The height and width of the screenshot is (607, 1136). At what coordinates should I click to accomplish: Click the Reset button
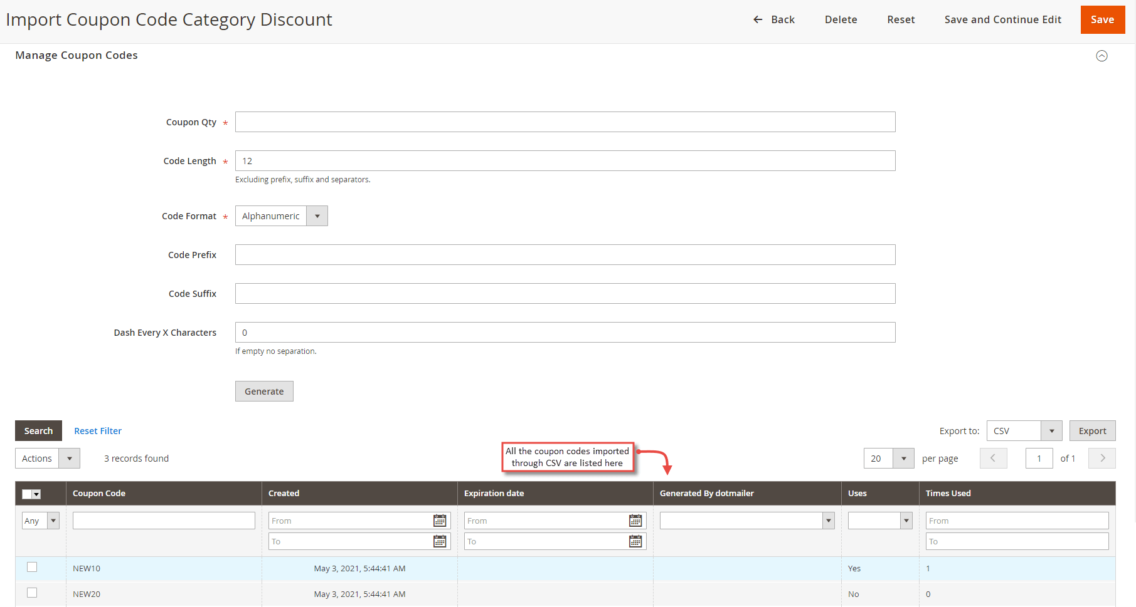pyautogui.click(x=901, y=19)
